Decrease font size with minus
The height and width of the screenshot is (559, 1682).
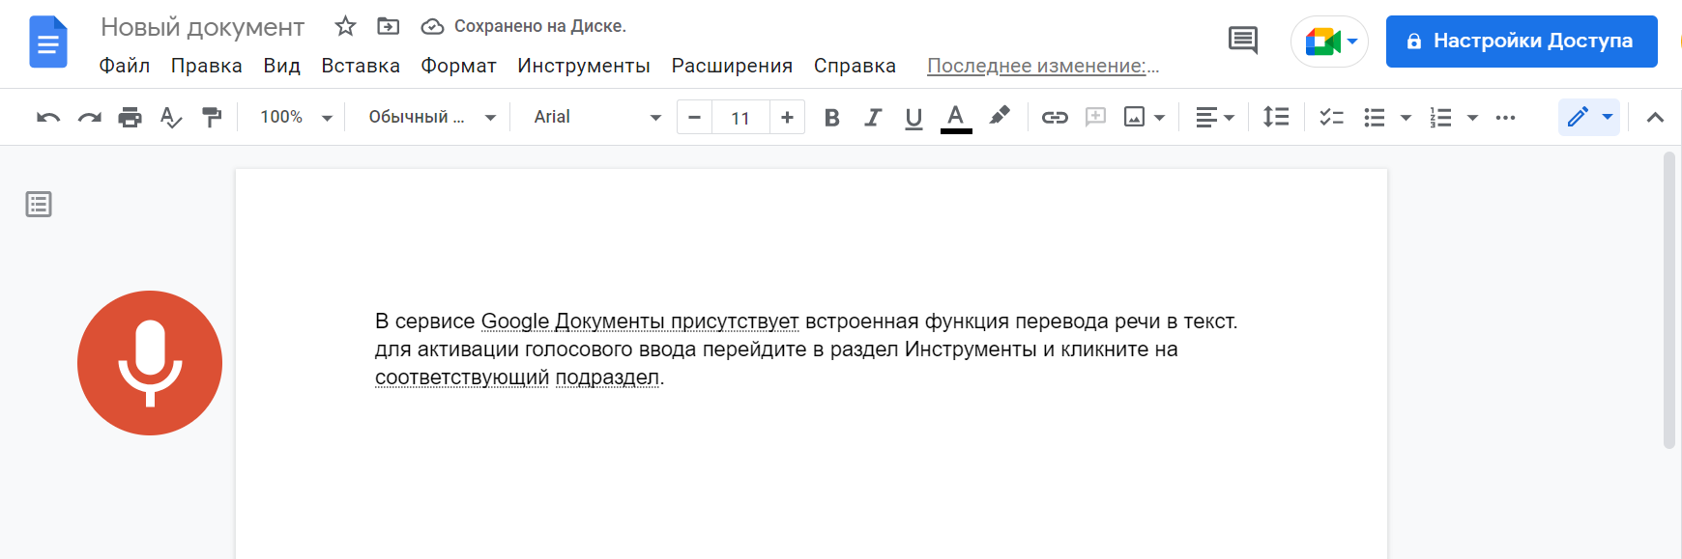694,117
